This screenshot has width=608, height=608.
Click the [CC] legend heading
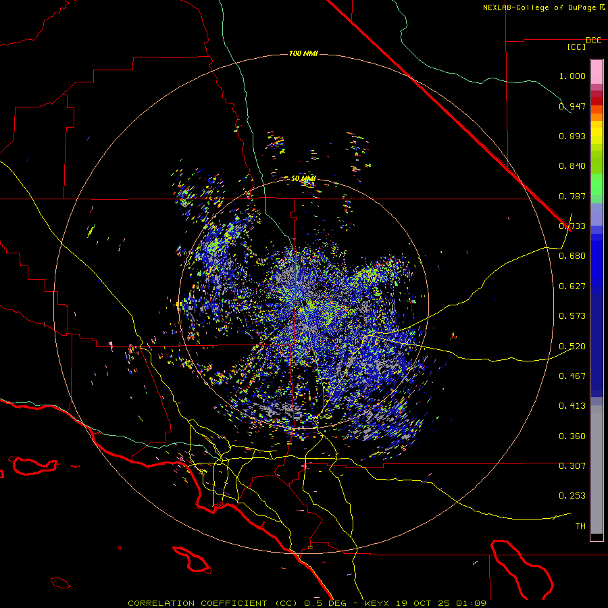[577, 47]
